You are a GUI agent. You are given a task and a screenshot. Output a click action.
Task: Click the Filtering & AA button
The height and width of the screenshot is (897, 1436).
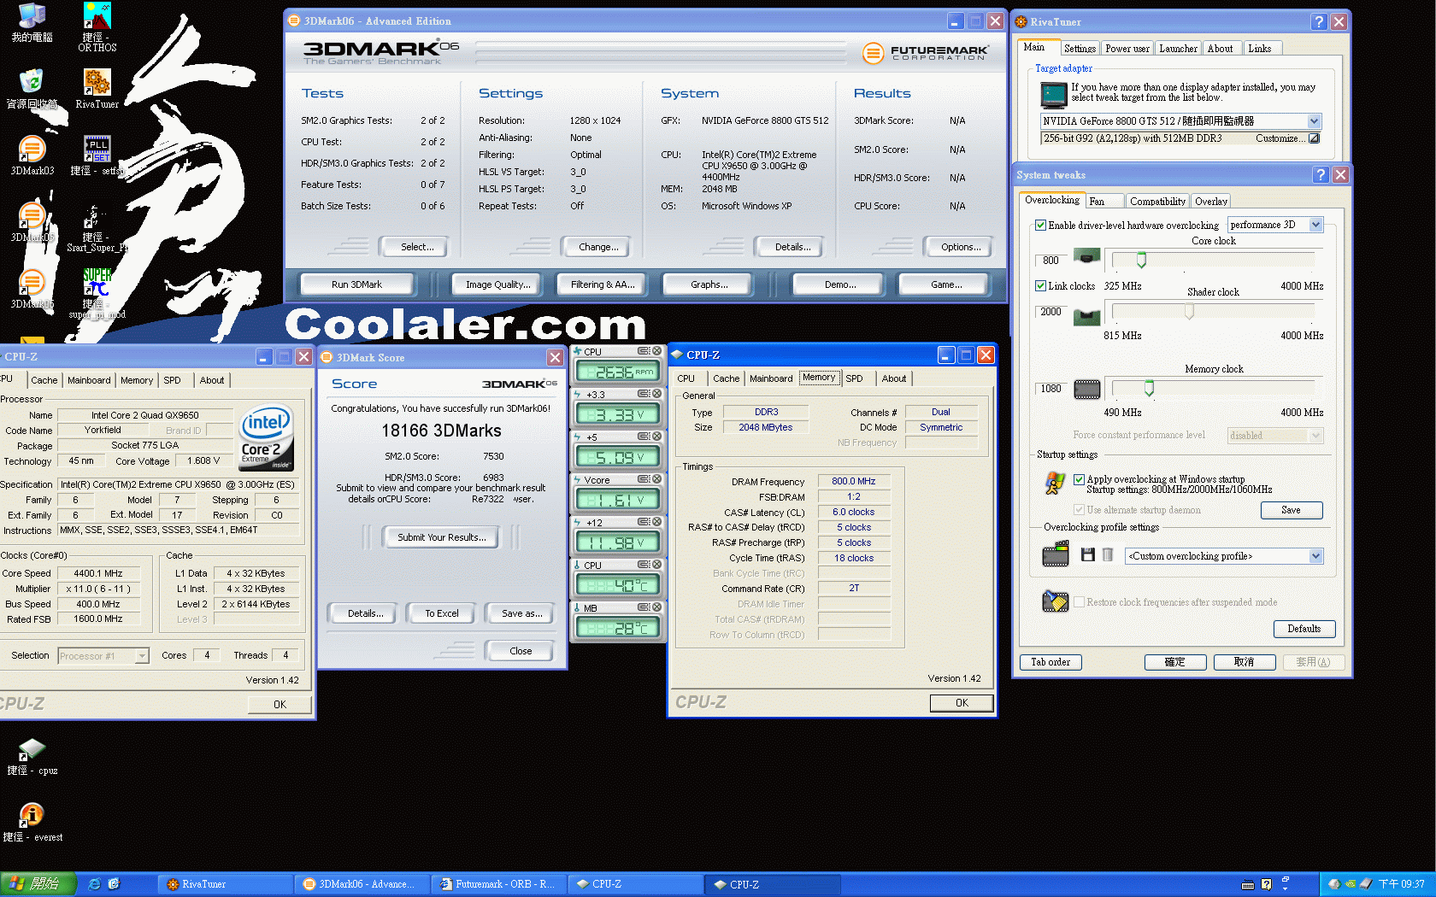tap(603, 284)
